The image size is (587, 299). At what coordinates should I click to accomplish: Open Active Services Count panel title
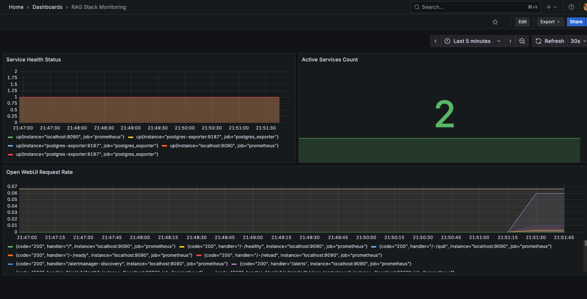pyautogui.click(x=330, y=60)
